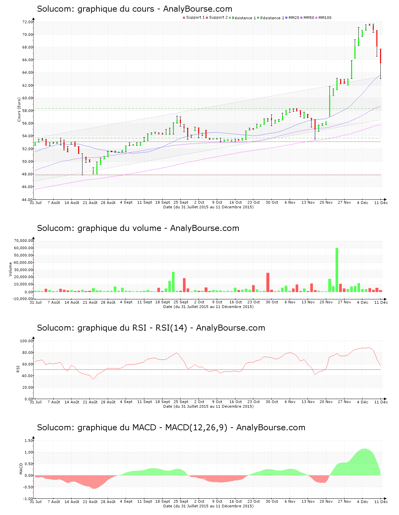
Task: Click the 100.00 value on RSI axis
Action: [x=27, y=341]
